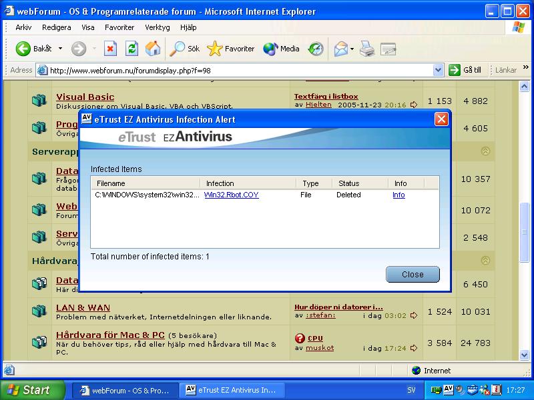Click the 17:27 system clock

(x=515, y=390)
